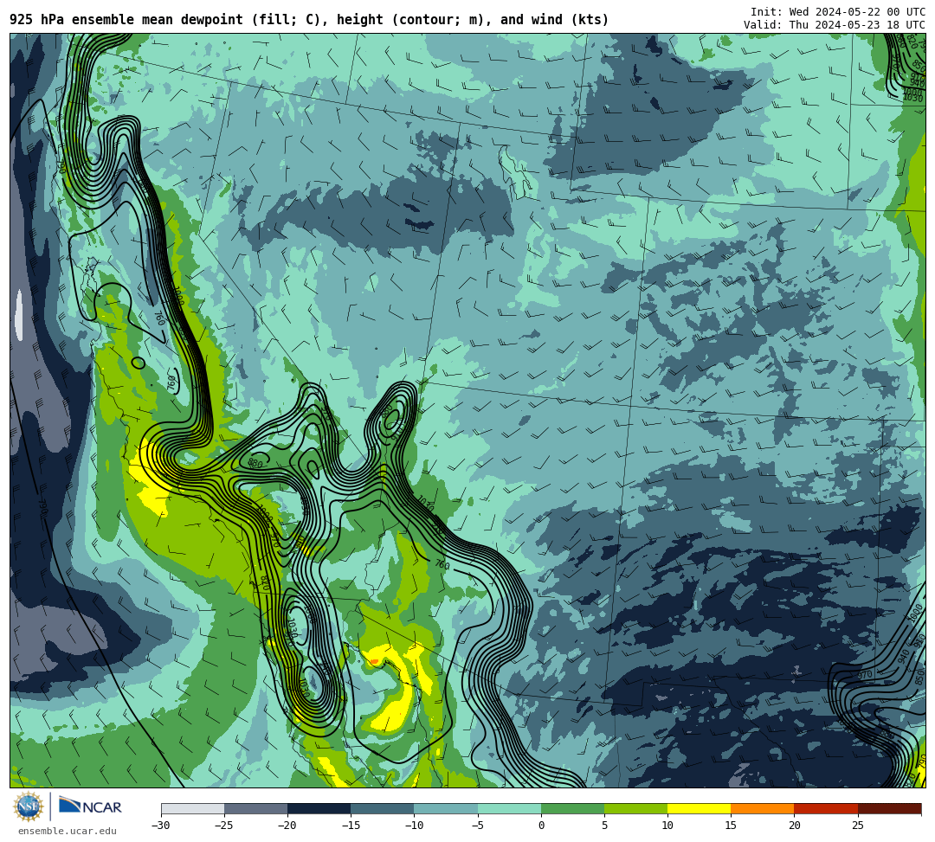Click the 20 colorbar tick label

click(x=794, y=826)
